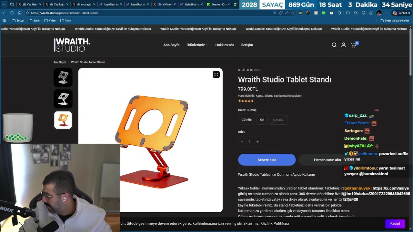This screenshot has height=232, width=413.
Task: Accept cookies with the Kabul button
Action: [x=395, y=223]
